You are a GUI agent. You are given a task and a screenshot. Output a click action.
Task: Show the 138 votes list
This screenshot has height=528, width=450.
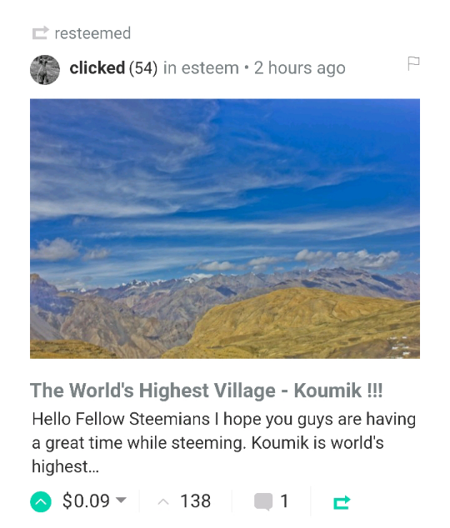pos(195,501)
